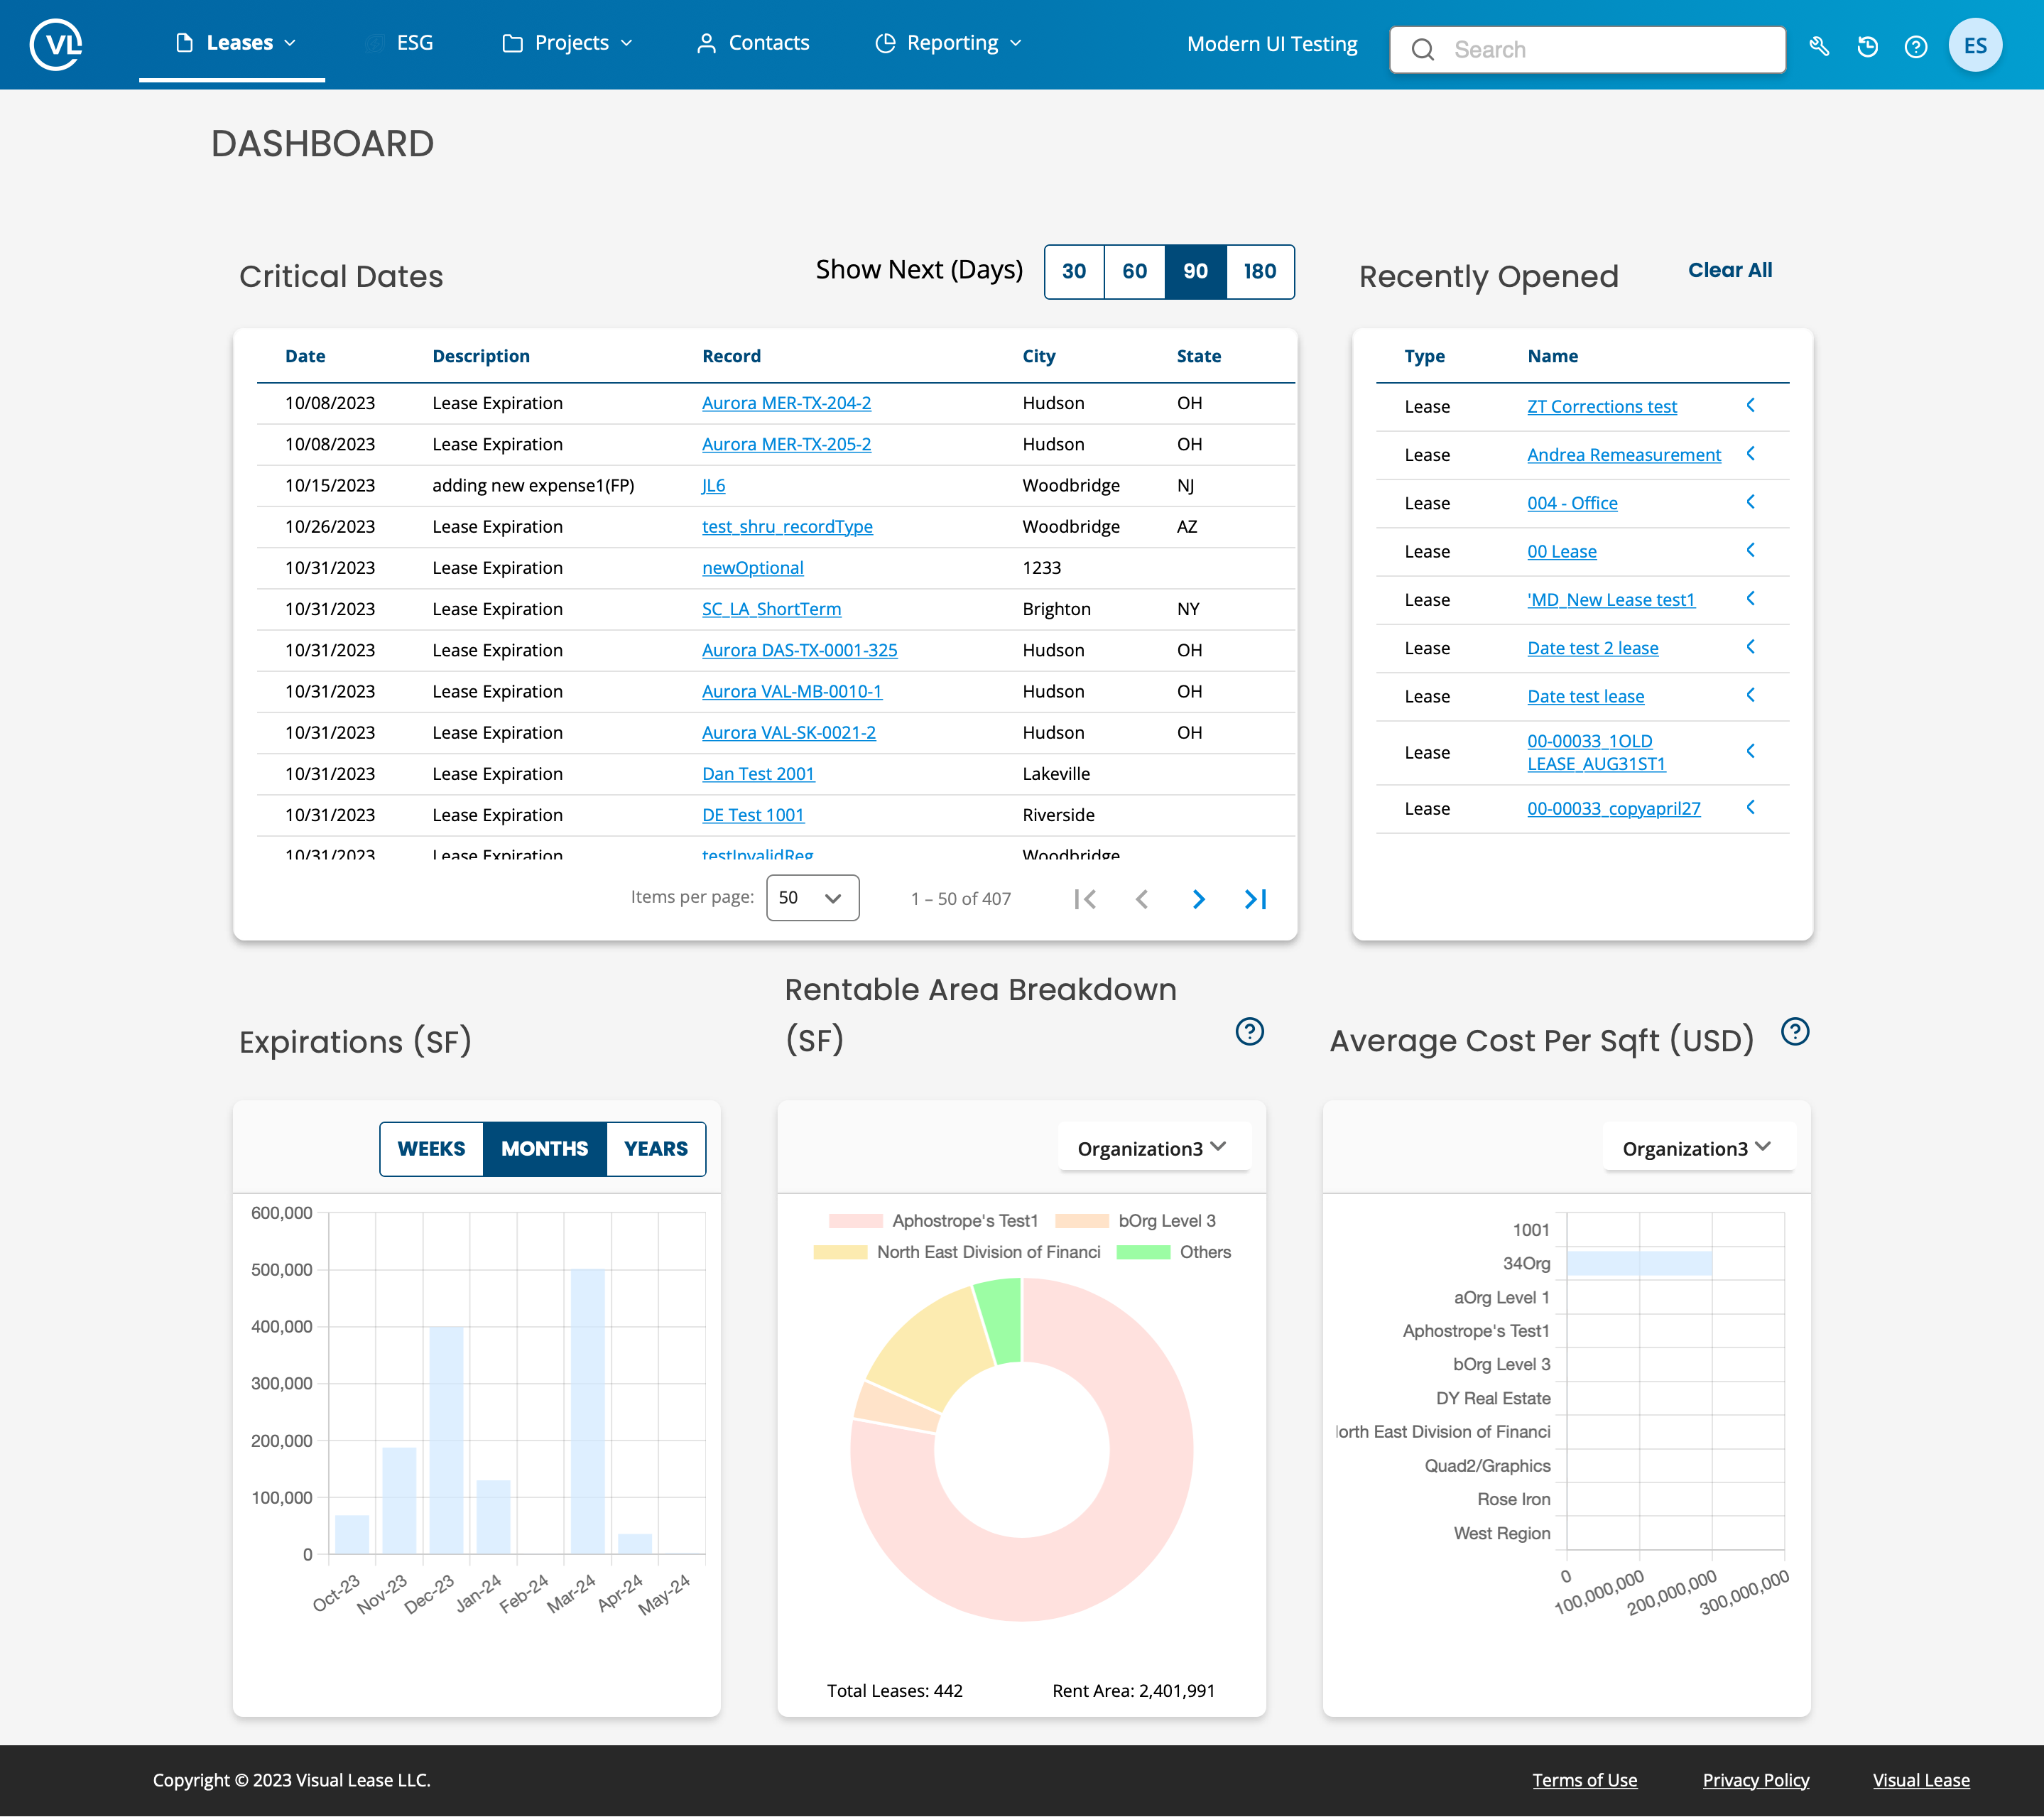Jump to last page of critical dates
2044x1817 pixels.
(x=1255, y=899)
